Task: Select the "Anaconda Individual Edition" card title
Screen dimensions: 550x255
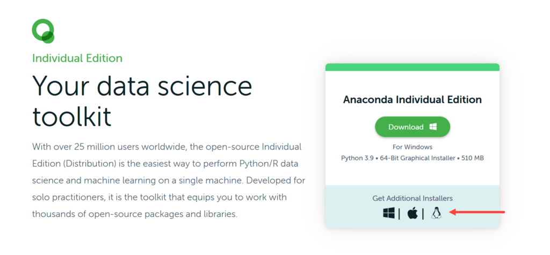Action: (x=412, y=99)
